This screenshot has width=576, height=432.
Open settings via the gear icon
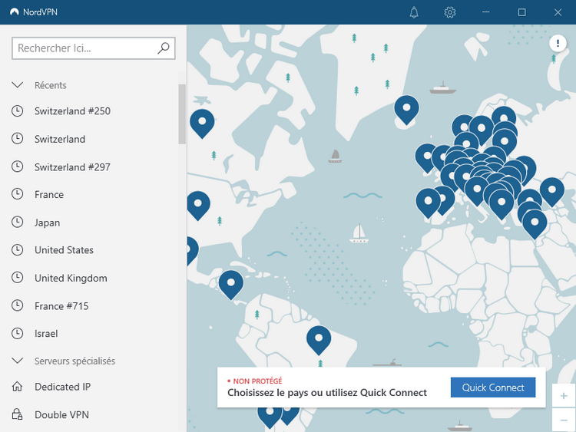tap(450, 12)
